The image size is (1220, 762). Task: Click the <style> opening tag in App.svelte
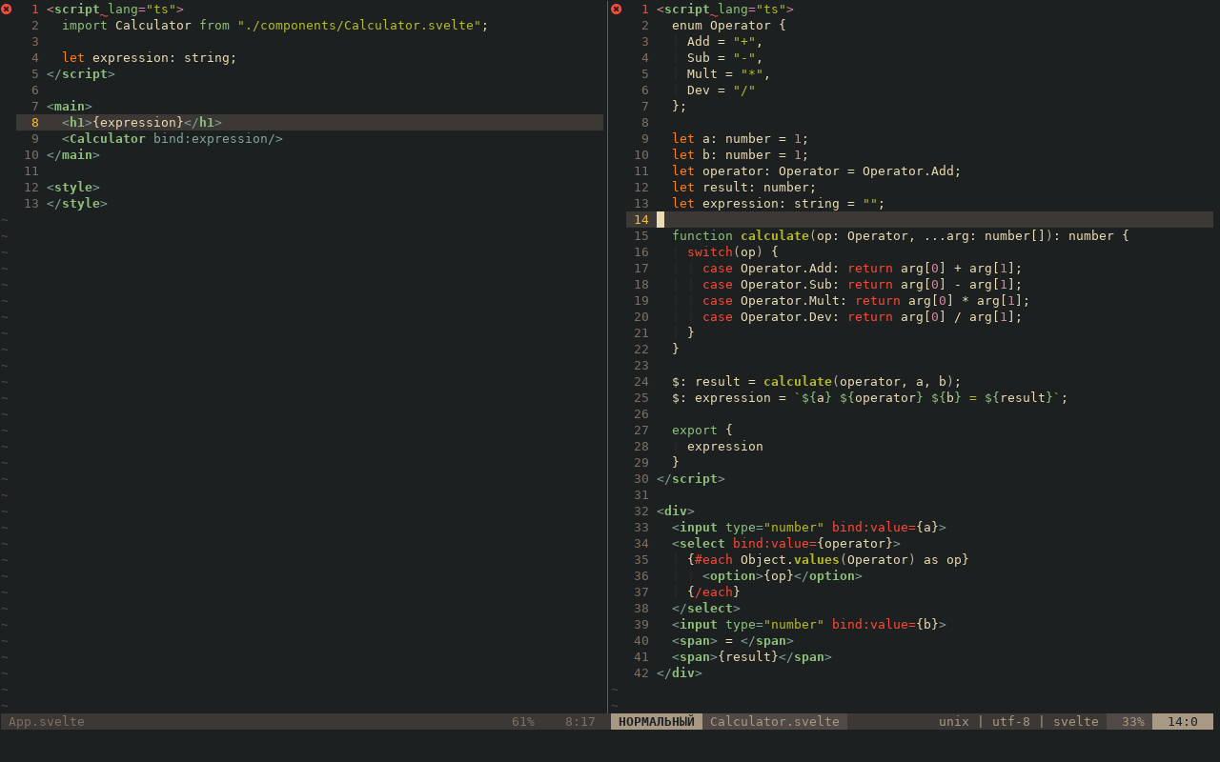(x=73, y=187)
